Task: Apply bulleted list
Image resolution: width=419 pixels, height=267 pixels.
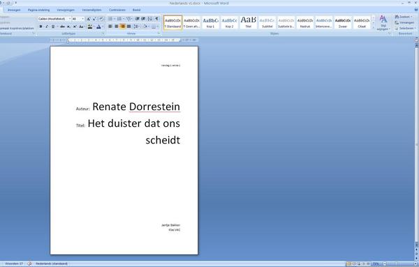Action: pos(110,19)
